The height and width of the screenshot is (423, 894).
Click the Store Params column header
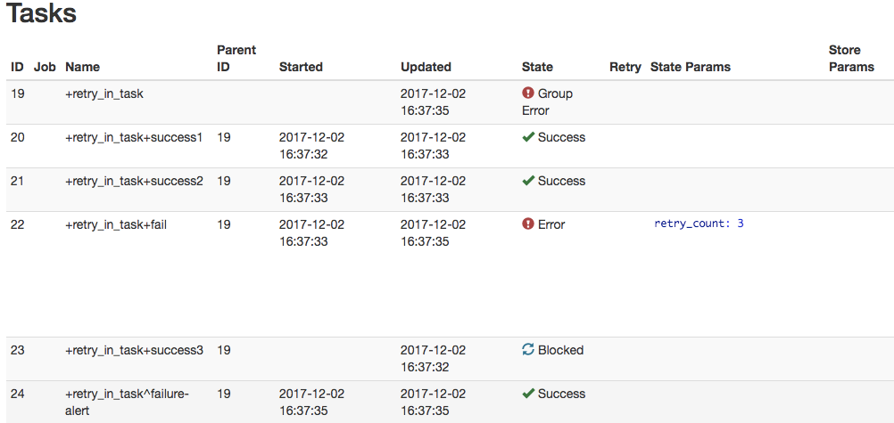851,59
